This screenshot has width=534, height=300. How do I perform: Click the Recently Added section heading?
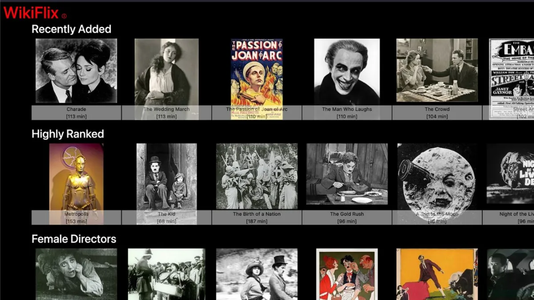click(71, 29)
